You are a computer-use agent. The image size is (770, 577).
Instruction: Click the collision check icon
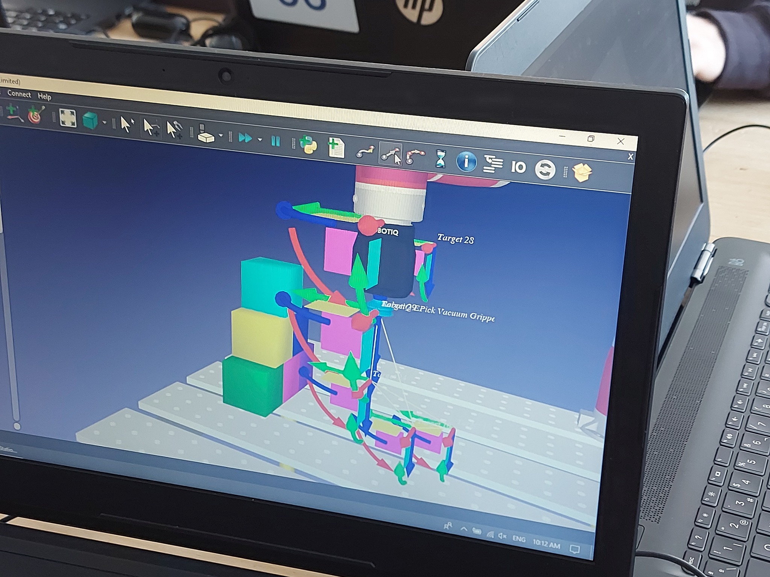point(206,134)
